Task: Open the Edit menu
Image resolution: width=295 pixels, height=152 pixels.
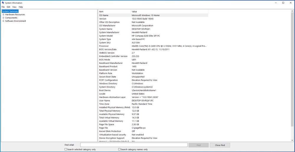Action: pyautogui.click(x=9, y=7)
